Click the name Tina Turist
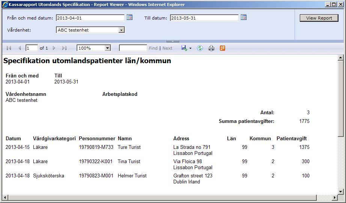The width and height of the screenshot is (346, 203). 129,161
